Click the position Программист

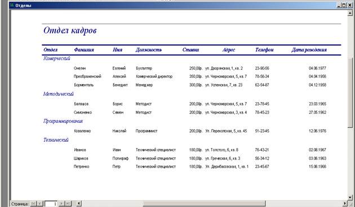(147, 131)
